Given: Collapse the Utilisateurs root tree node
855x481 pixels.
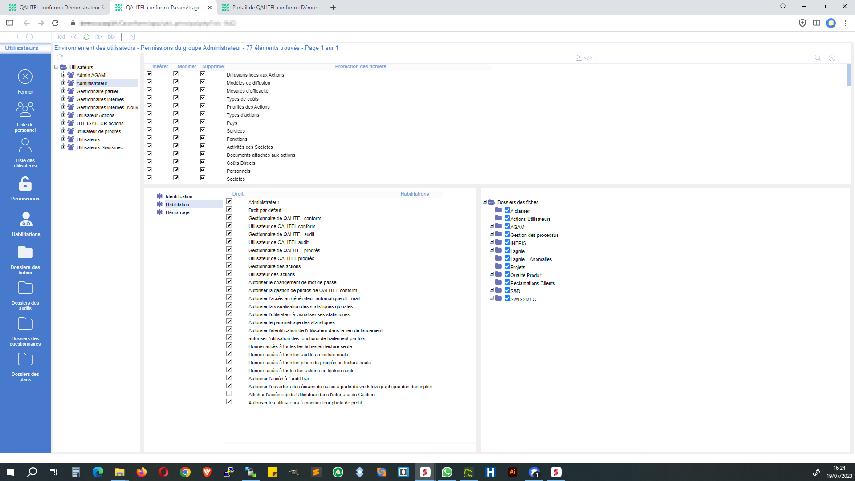Looking at the screenshot, I should [x=57, y=67].
